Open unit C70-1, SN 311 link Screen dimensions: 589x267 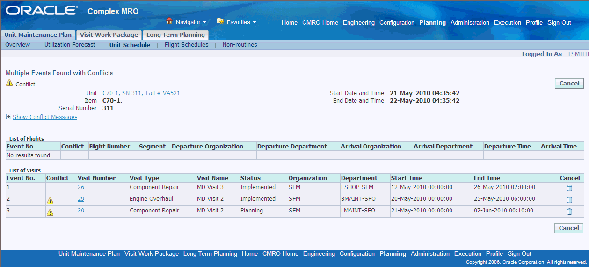pyautogui.click(x=141, y=93)
